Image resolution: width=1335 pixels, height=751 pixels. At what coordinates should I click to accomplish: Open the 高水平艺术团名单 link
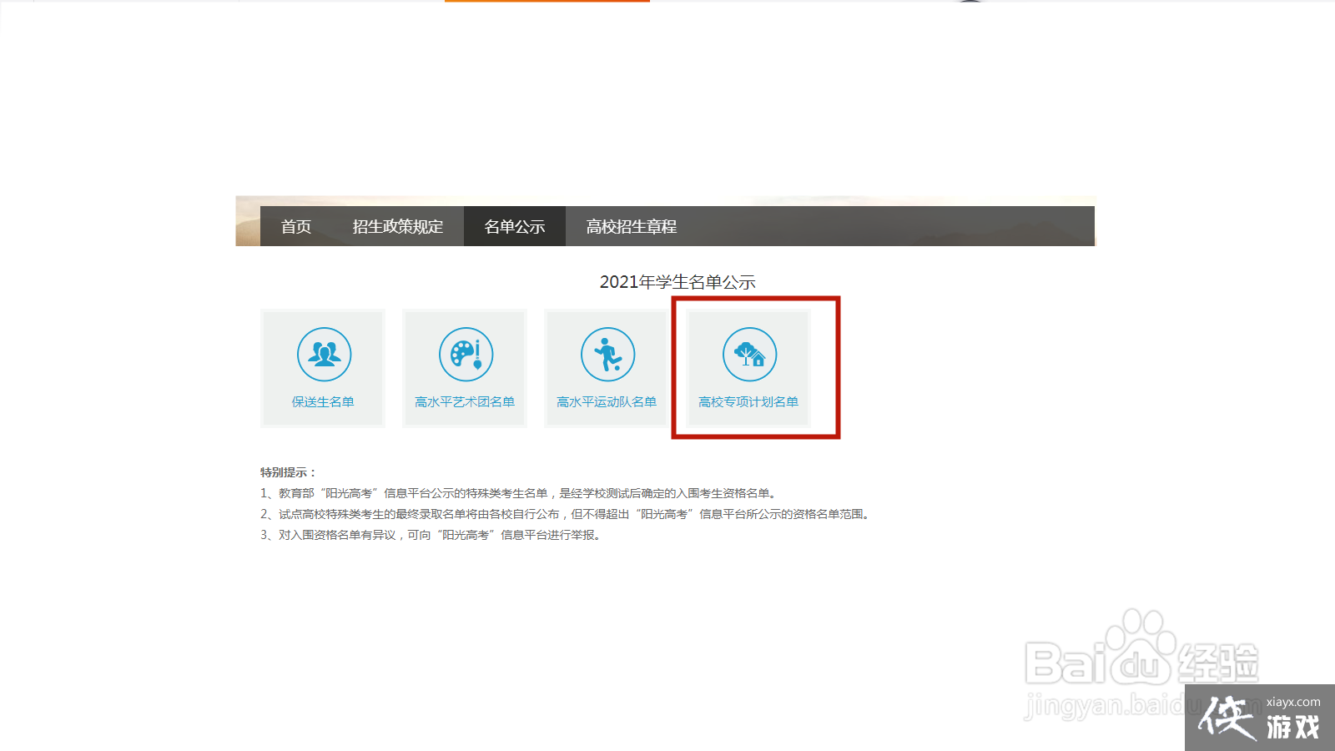coord(465,402)
